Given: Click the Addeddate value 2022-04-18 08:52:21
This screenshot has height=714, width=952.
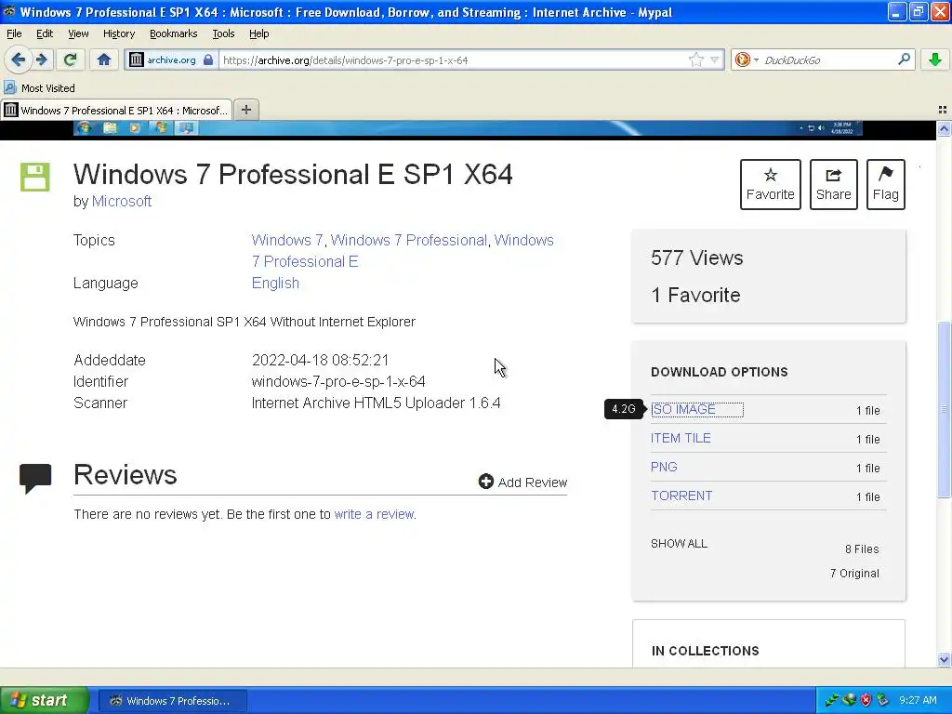Looking at the screenshot, I should 320,360.
